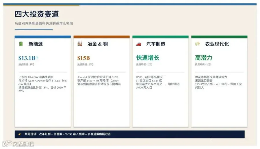Click 投资规模 / 状态 label under $13.1B+
The width and height of the screenshot is (260, 149).
(26, 64)
